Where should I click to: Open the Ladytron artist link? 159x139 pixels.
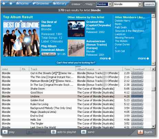tap(120, 34)
